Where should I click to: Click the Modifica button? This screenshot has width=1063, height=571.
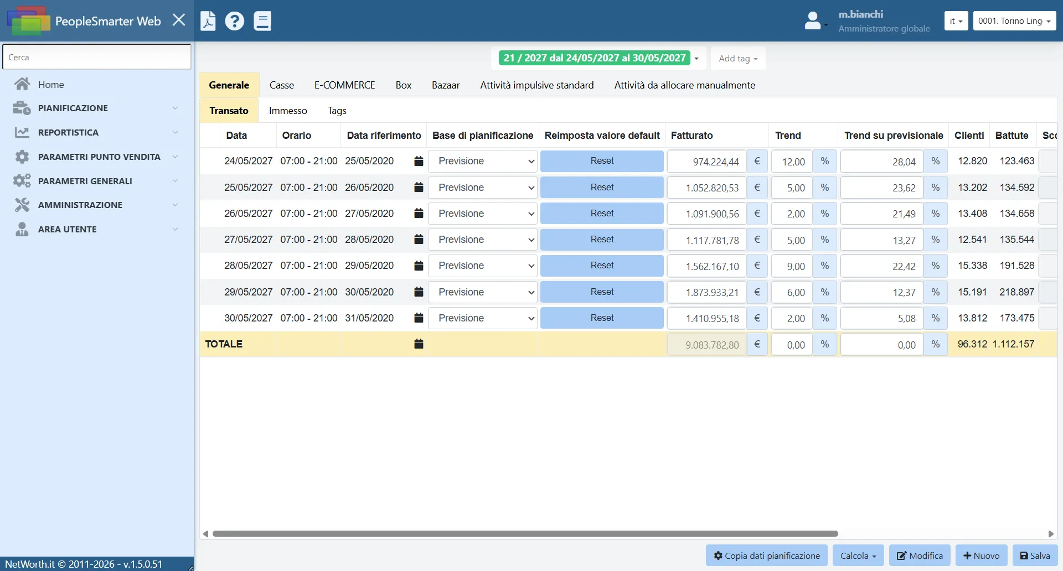[920, 556]
